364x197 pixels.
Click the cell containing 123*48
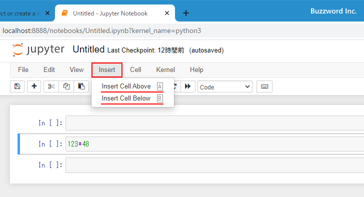point(214,144)
